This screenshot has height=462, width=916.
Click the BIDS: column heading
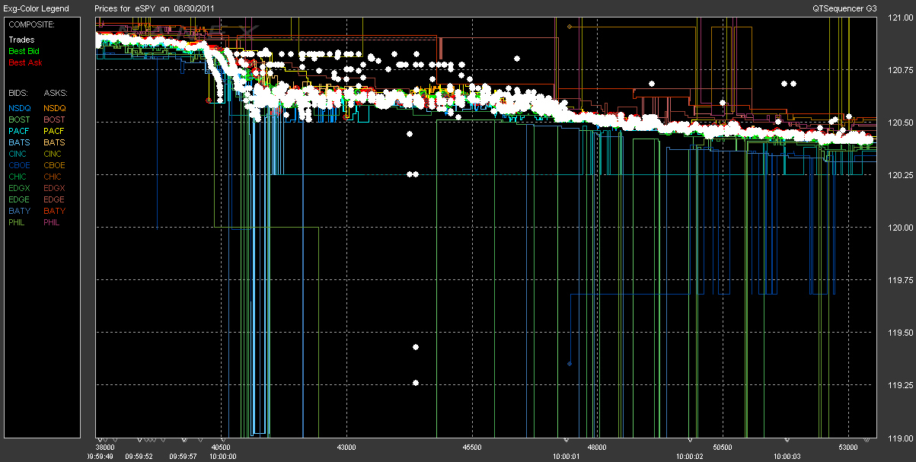pos(18,92)
